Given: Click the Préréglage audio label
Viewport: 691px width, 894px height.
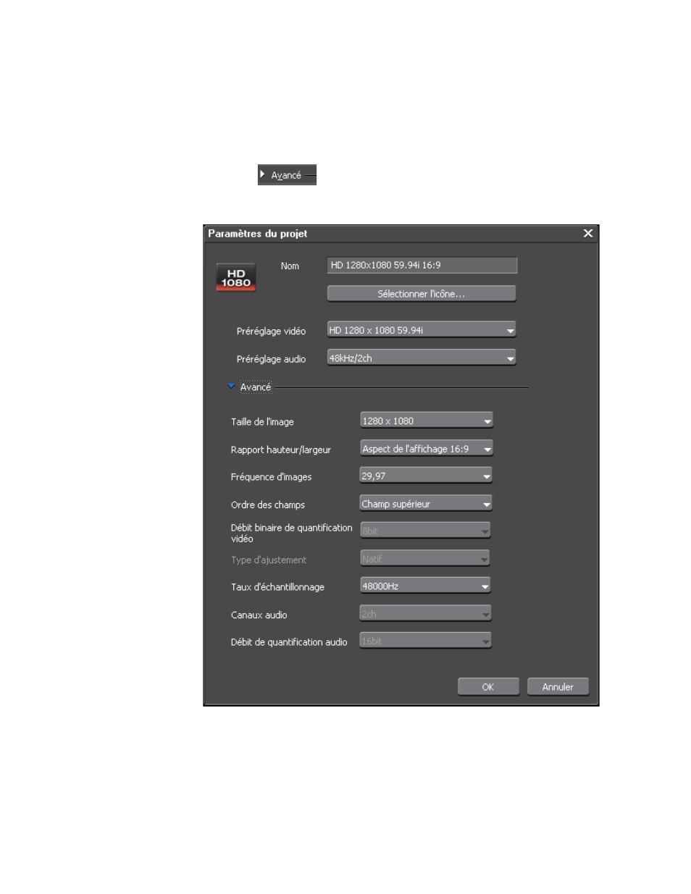Looking at the screenshot, I should [x=271, y=359].
